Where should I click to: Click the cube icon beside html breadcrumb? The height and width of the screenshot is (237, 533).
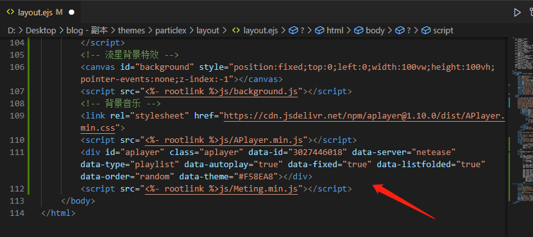tap(319, 31)
